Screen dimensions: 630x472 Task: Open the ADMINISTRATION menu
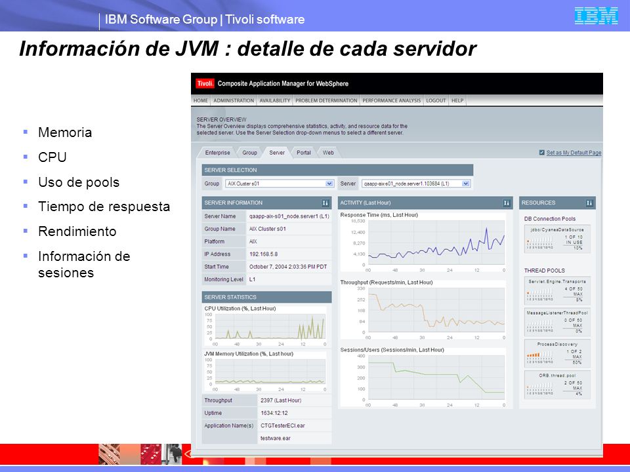click(234, 100)
